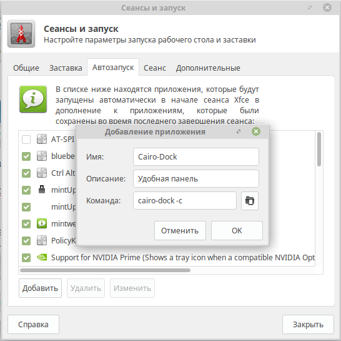Click the AT-SPI gear entry icon

click(x=42, y=139)
